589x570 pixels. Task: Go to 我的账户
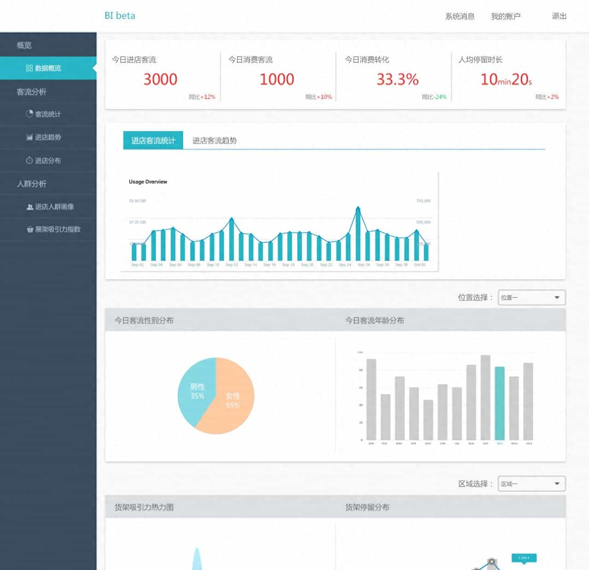coord(506,16)
